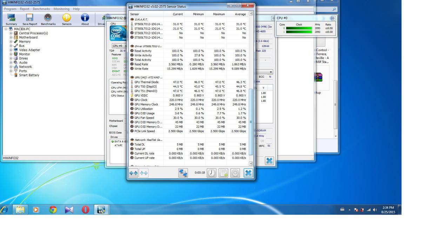421x236 pixels.
Task: Click the GPU VDDC voltage row
Action: [x=188, y=95]
